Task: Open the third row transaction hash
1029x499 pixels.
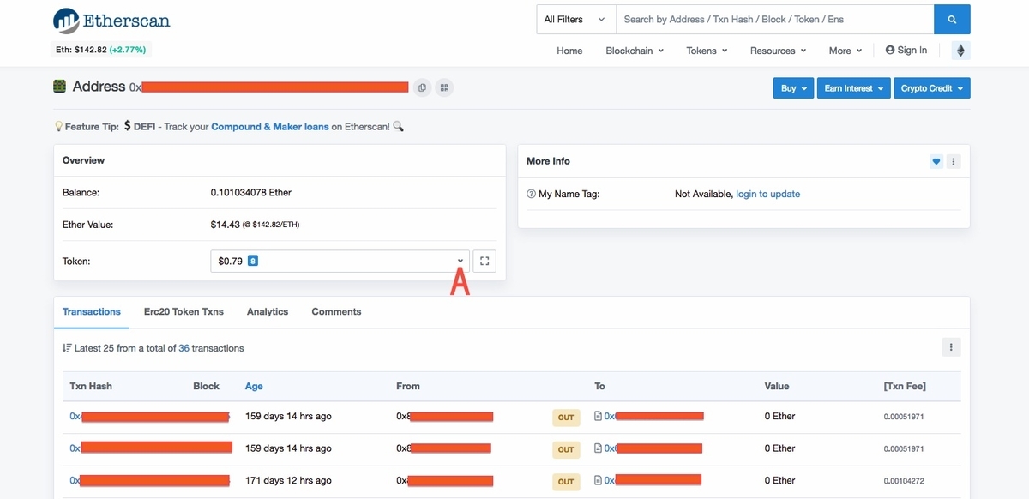Action: 149,481
